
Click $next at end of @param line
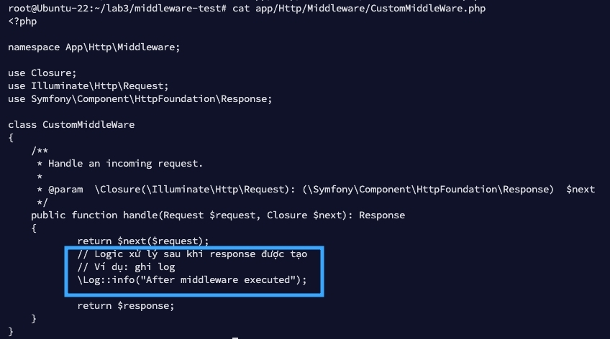[x=581, y=189]
